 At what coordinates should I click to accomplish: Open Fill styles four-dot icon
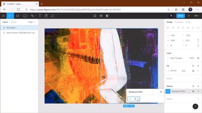[193, 66]
